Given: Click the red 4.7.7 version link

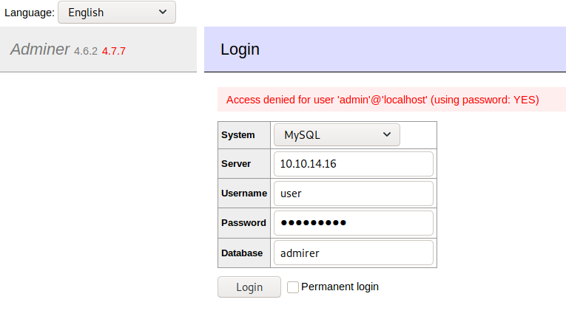Looking at the screenshot, I should (114, 51).
